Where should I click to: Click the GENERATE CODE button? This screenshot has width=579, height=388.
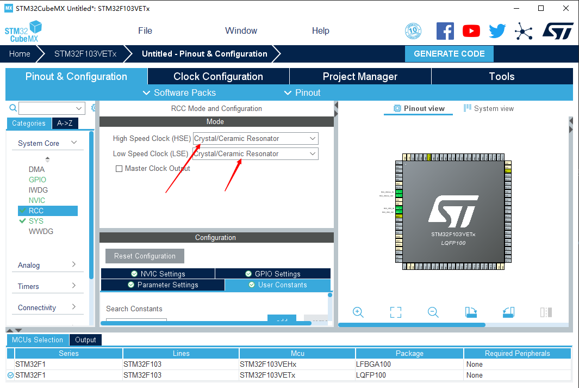click(x=449, y=54)
